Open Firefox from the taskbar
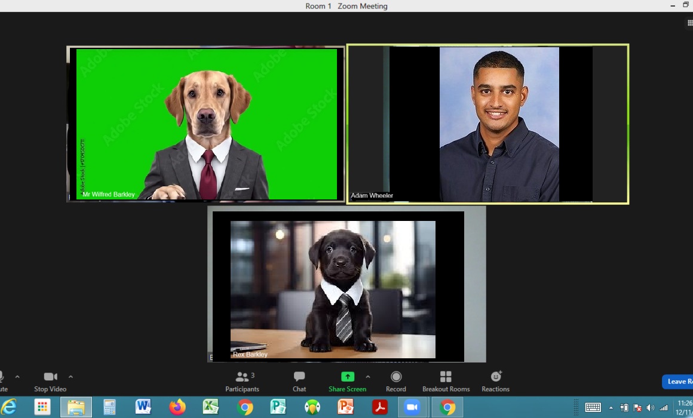The width and height of the screenshot is (693, 418). point(177,407)
